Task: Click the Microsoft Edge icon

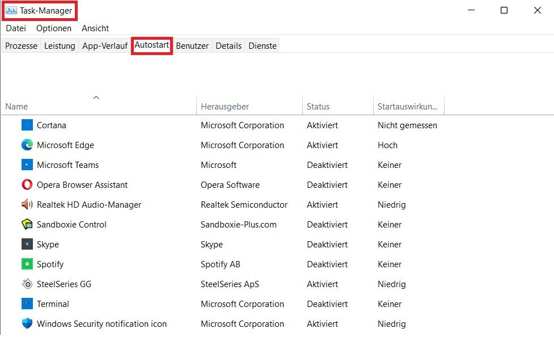Action: (x=27, y=145)
